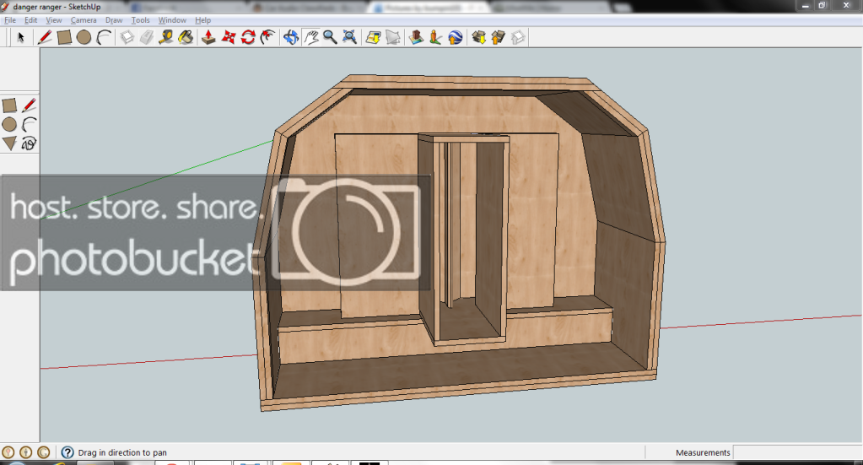Screen dimensions: 863x465
Task: Pick the Eraser tool in top toolbar
Action: click(x=146, y=37)
